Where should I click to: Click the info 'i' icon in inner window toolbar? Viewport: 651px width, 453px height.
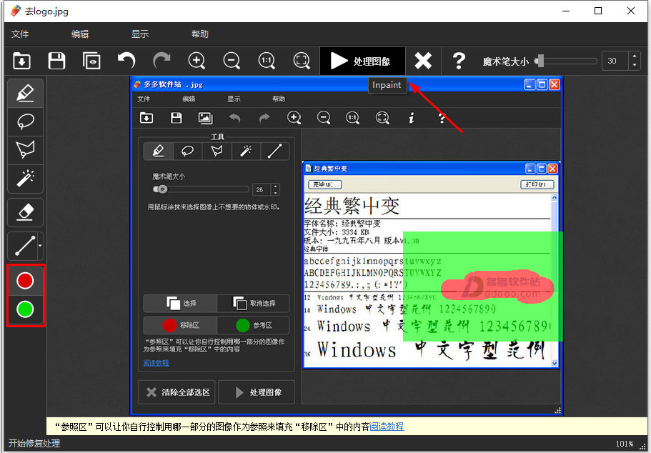click(411, 118)
